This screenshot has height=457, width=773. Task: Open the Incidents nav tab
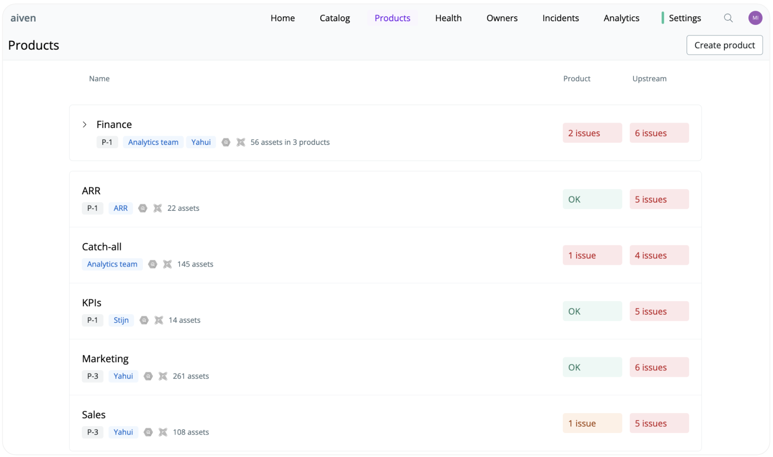click(560, 18)
